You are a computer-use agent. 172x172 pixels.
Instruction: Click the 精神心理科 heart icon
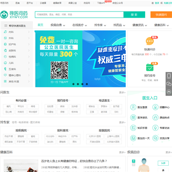coord(5,75)
